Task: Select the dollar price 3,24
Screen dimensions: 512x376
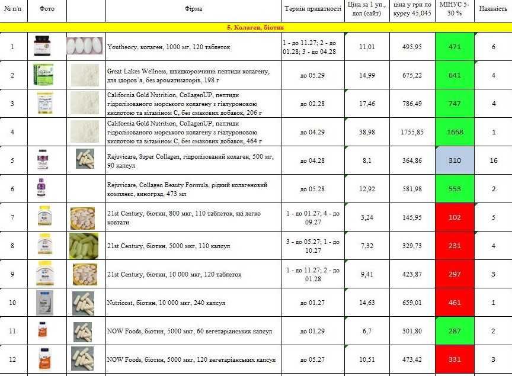Action: tap(367, 217)
